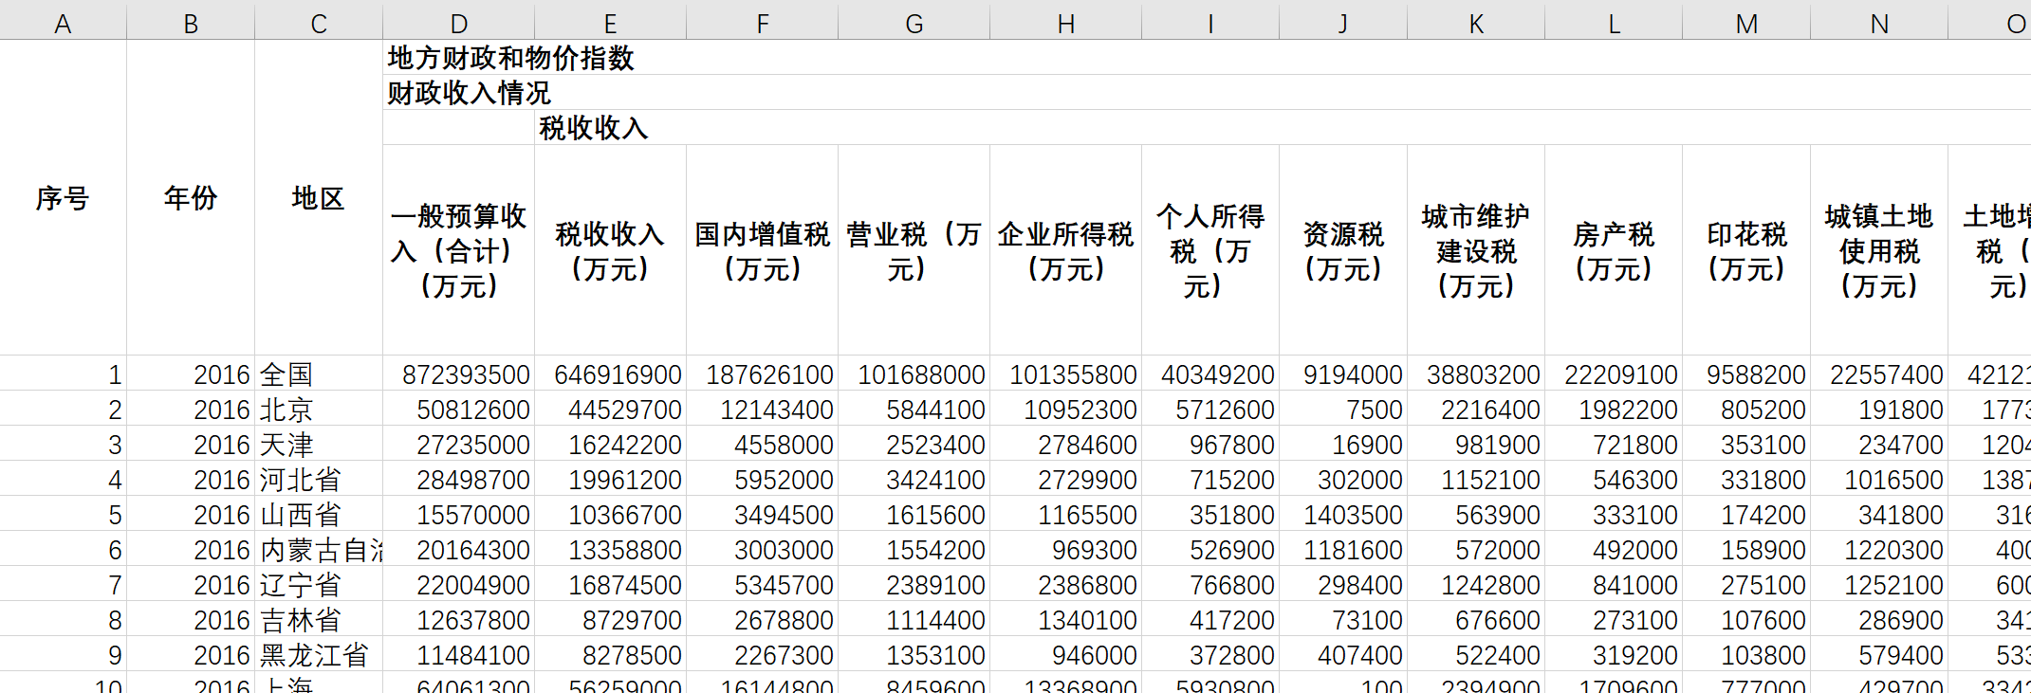Click the 内蒙古 region cell

pyautogui.click(x=319, y=550)
